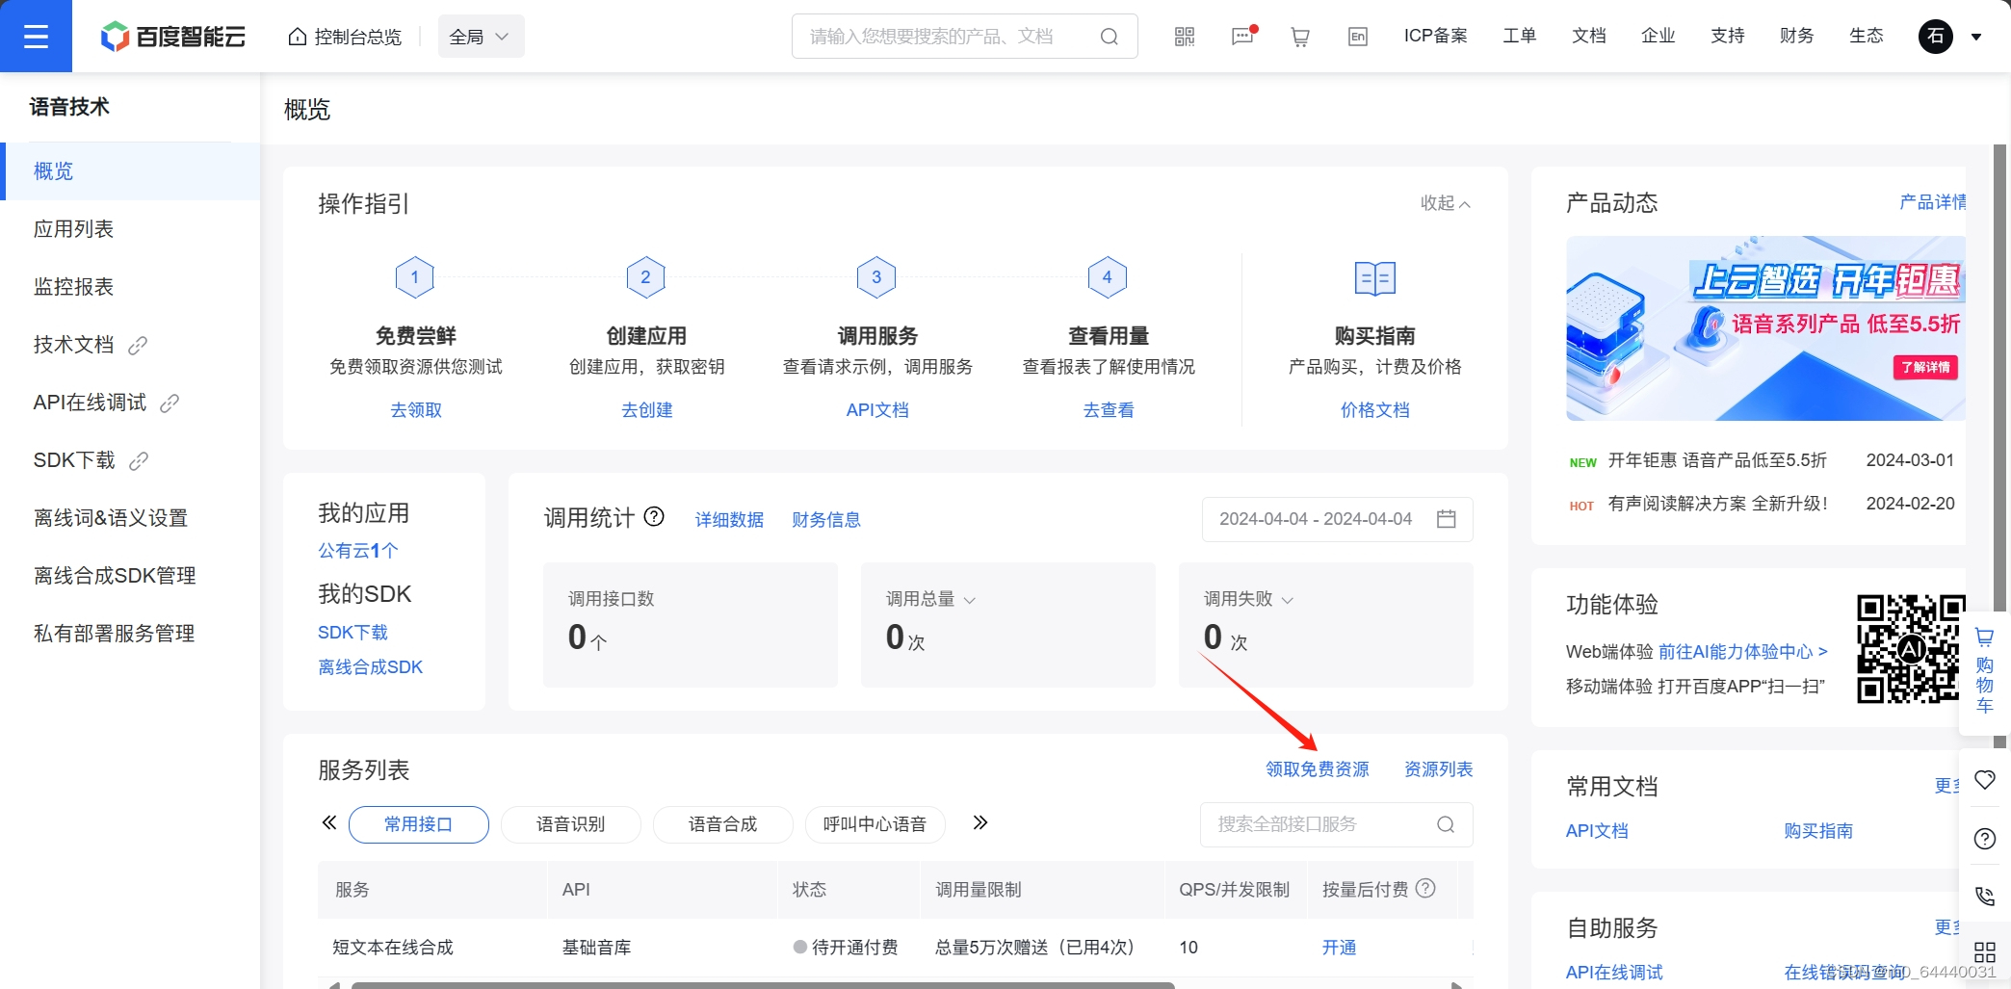The width and height of the screenshot is (2011, 989).
Task: Click the 离线合成SDK link
Action: [371, 667]
